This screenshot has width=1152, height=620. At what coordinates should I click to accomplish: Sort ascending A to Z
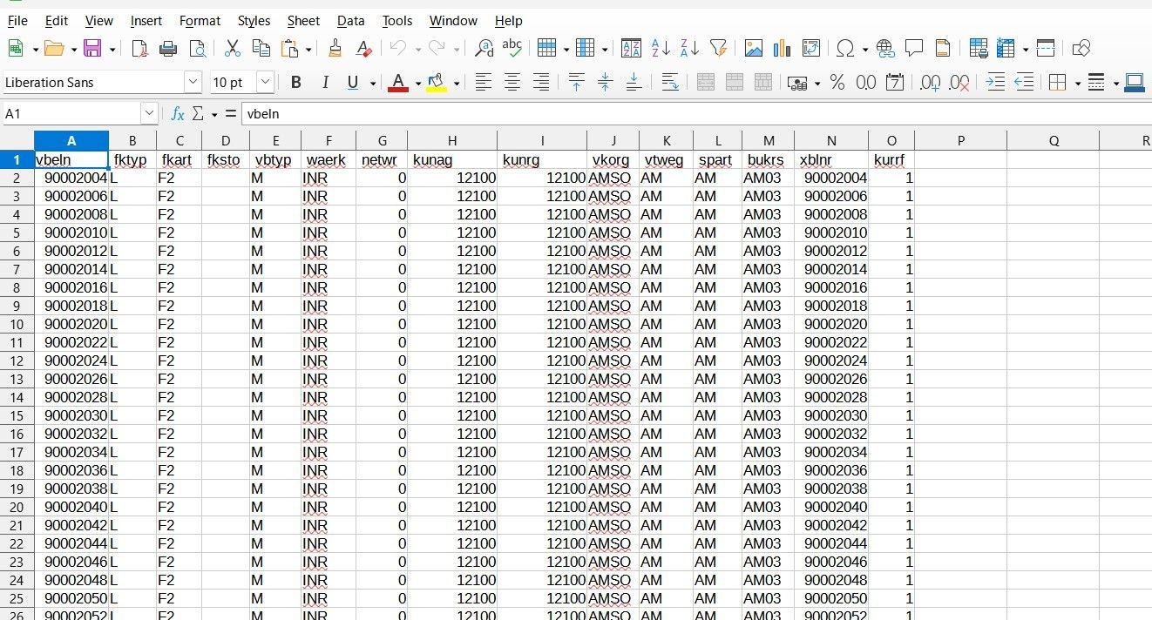661,49
